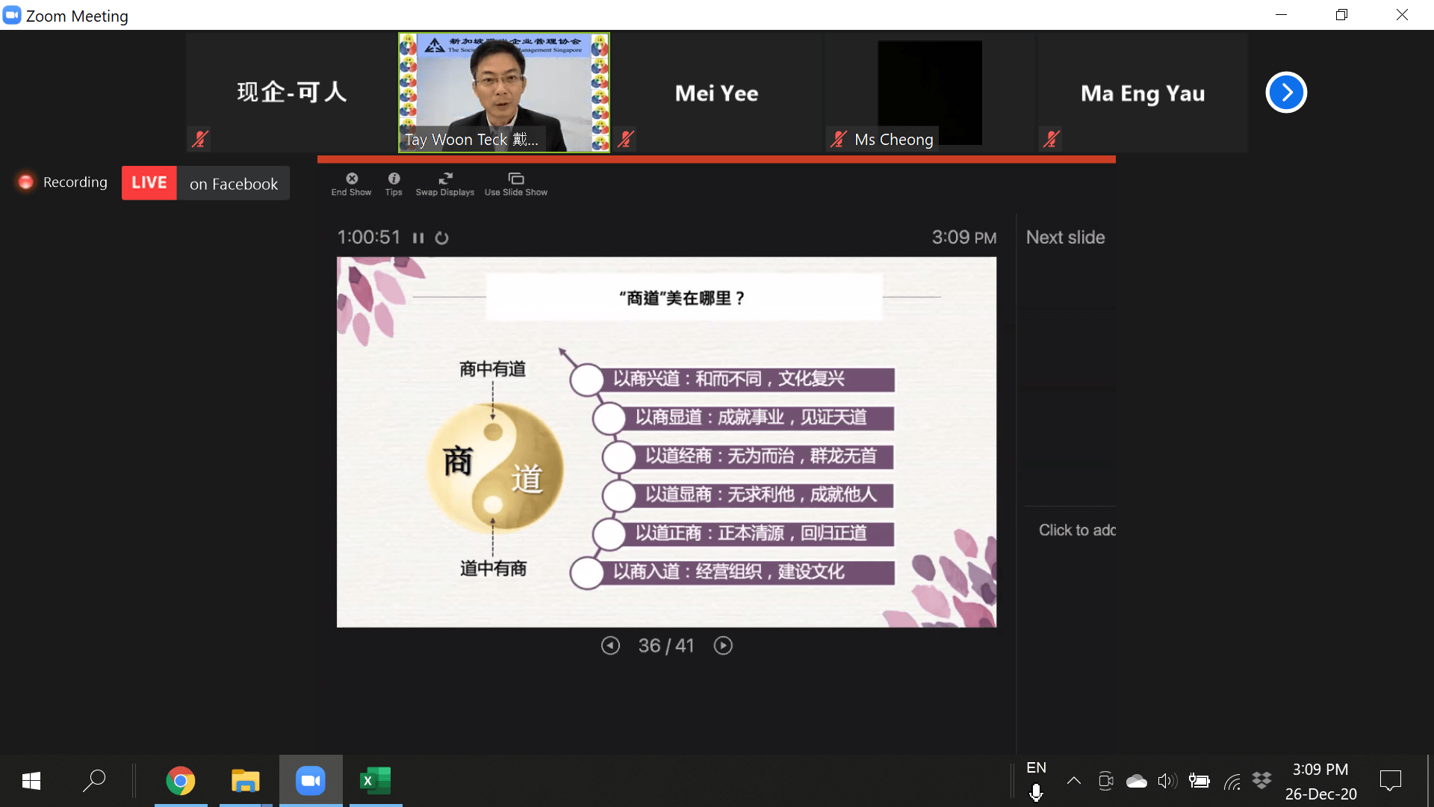
Task: Switch EN input language indicator
Action: (1036, 768)
